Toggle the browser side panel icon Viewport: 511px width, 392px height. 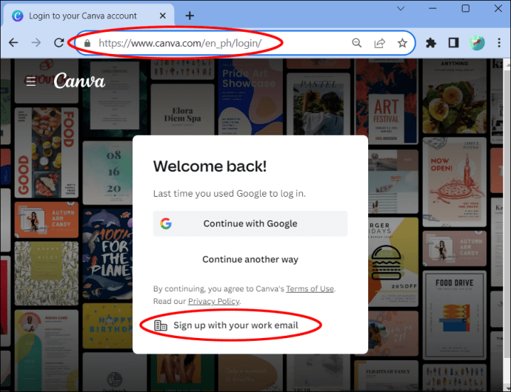click(454, 43)
